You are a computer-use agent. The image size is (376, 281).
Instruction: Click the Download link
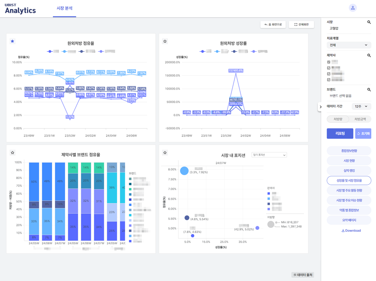click(351, 231)
